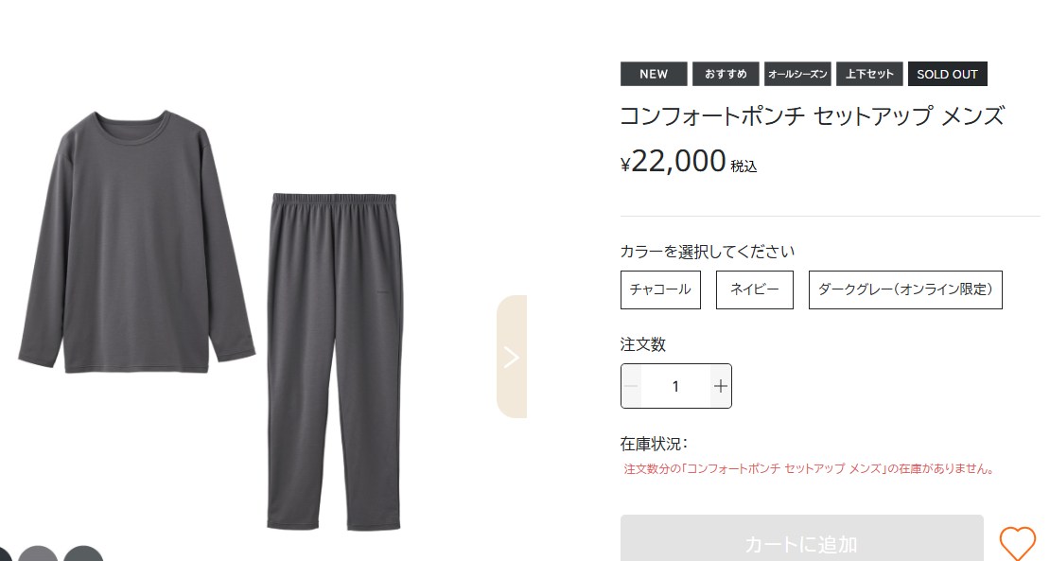
Task: Click the SOLD OUT badge
Action: tap(948, 74)
